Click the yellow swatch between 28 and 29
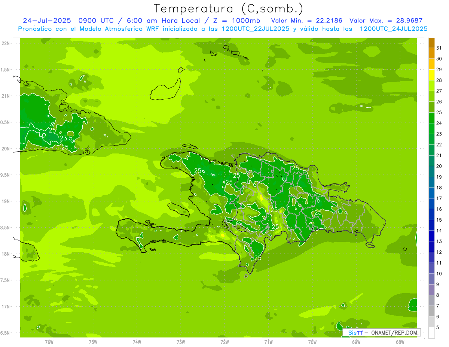This screenshot has width=449, height=347. tap(431, 75)
